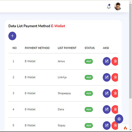
Task: Click the vertical scrollbar thumb
Action: [x=130, y=51]
